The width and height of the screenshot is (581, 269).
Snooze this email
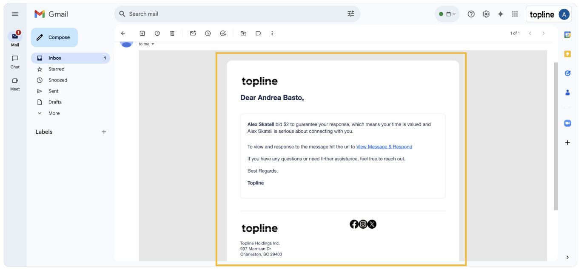pyautogui.click(x=208, y=33)
